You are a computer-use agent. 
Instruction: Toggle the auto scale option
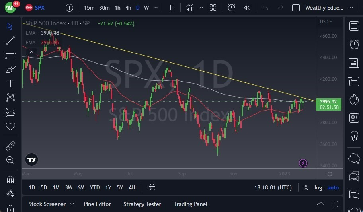pyautogui.click(x=333, y=187)
